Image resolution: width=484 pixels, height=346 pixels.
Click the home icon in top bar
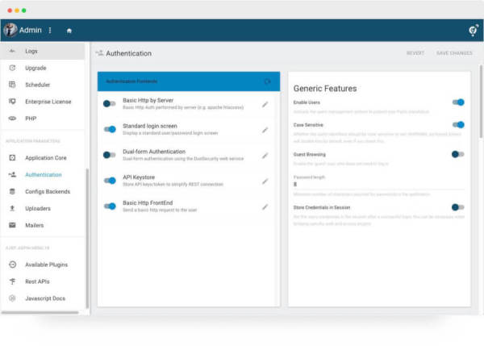[x=69, y=31]
